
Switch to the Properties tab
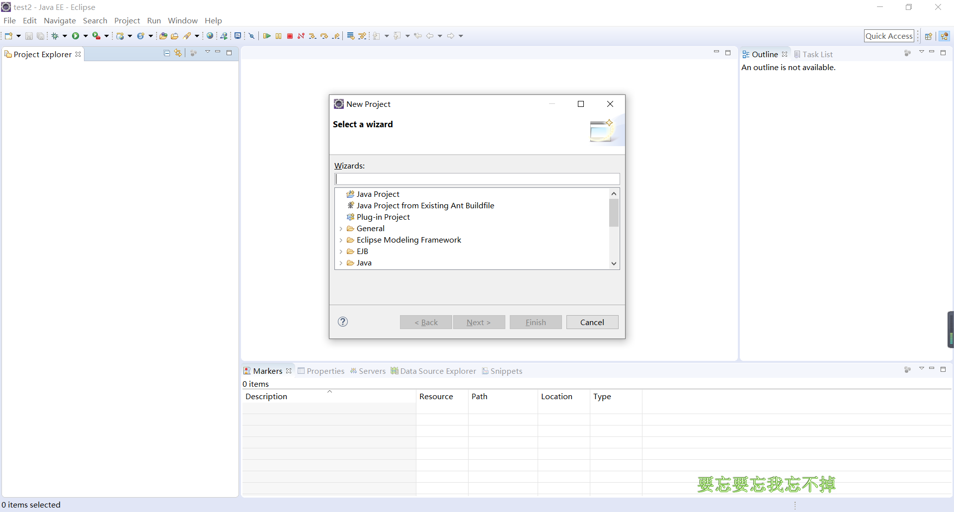click(321, 371)
